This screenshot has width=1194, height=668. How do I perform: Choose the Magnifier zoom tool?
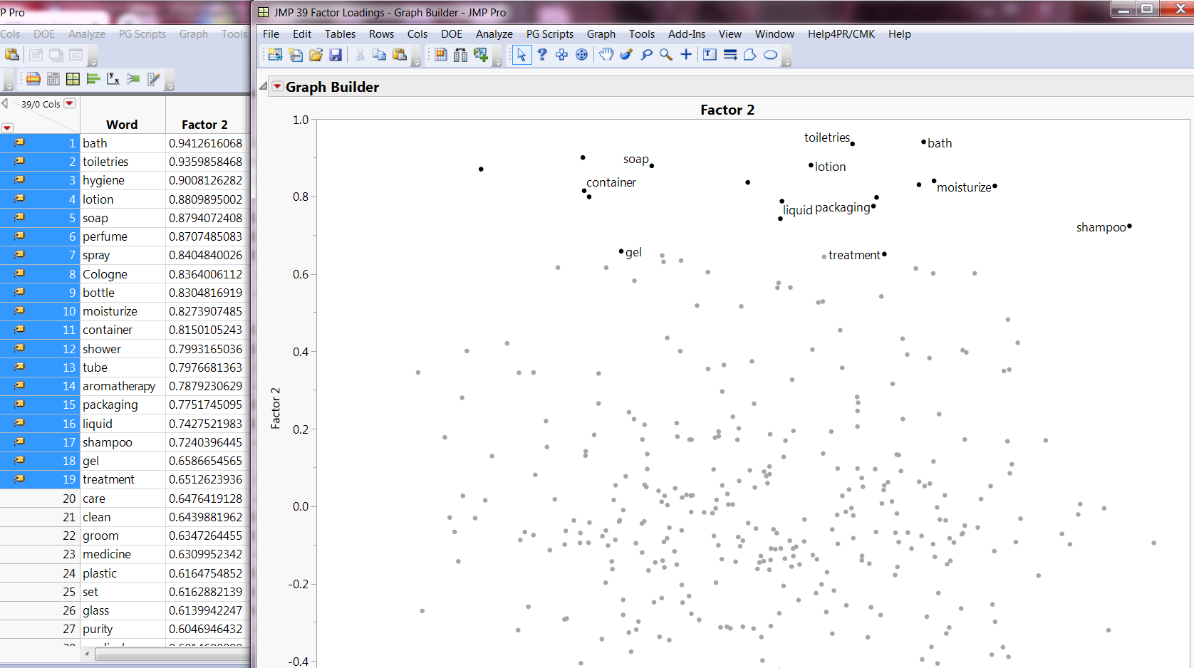[665, 54]
